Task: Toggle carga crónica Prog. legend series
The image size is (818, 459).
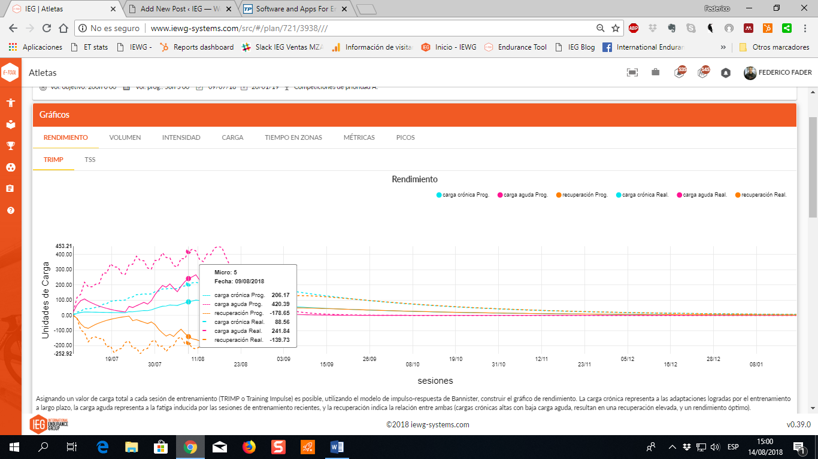Action: click(x=463, y=195)
